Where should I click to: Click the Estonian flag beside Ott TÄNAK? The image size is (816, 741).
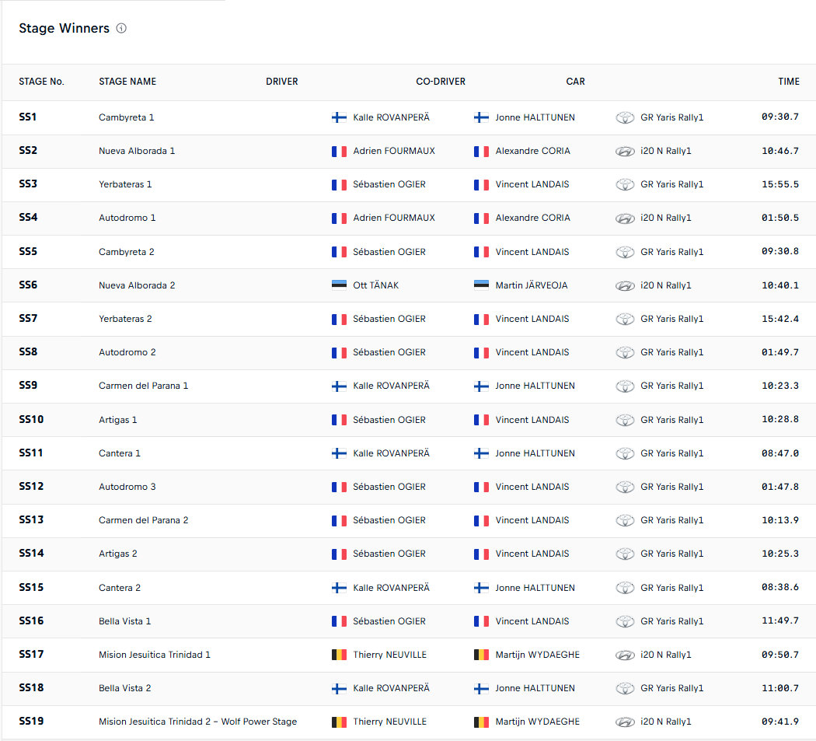339,285
